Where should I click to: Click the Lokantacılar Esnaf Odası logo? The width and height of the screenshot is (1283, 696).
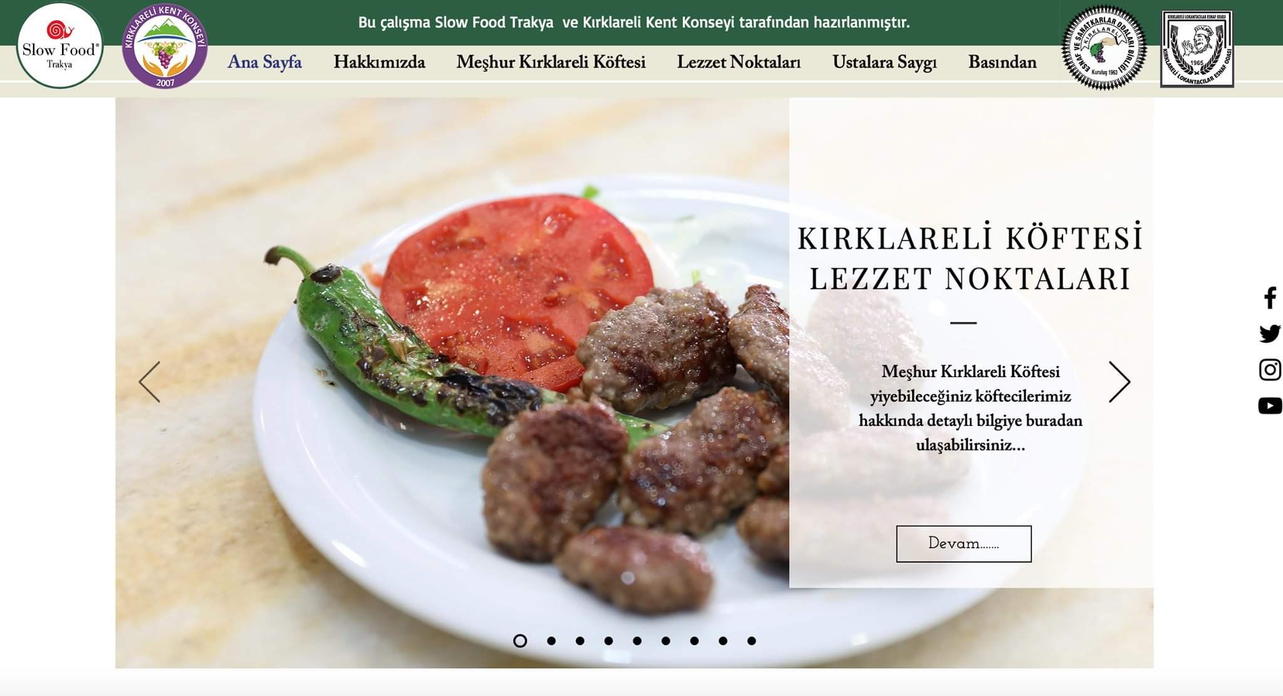tap(1197, 49)
